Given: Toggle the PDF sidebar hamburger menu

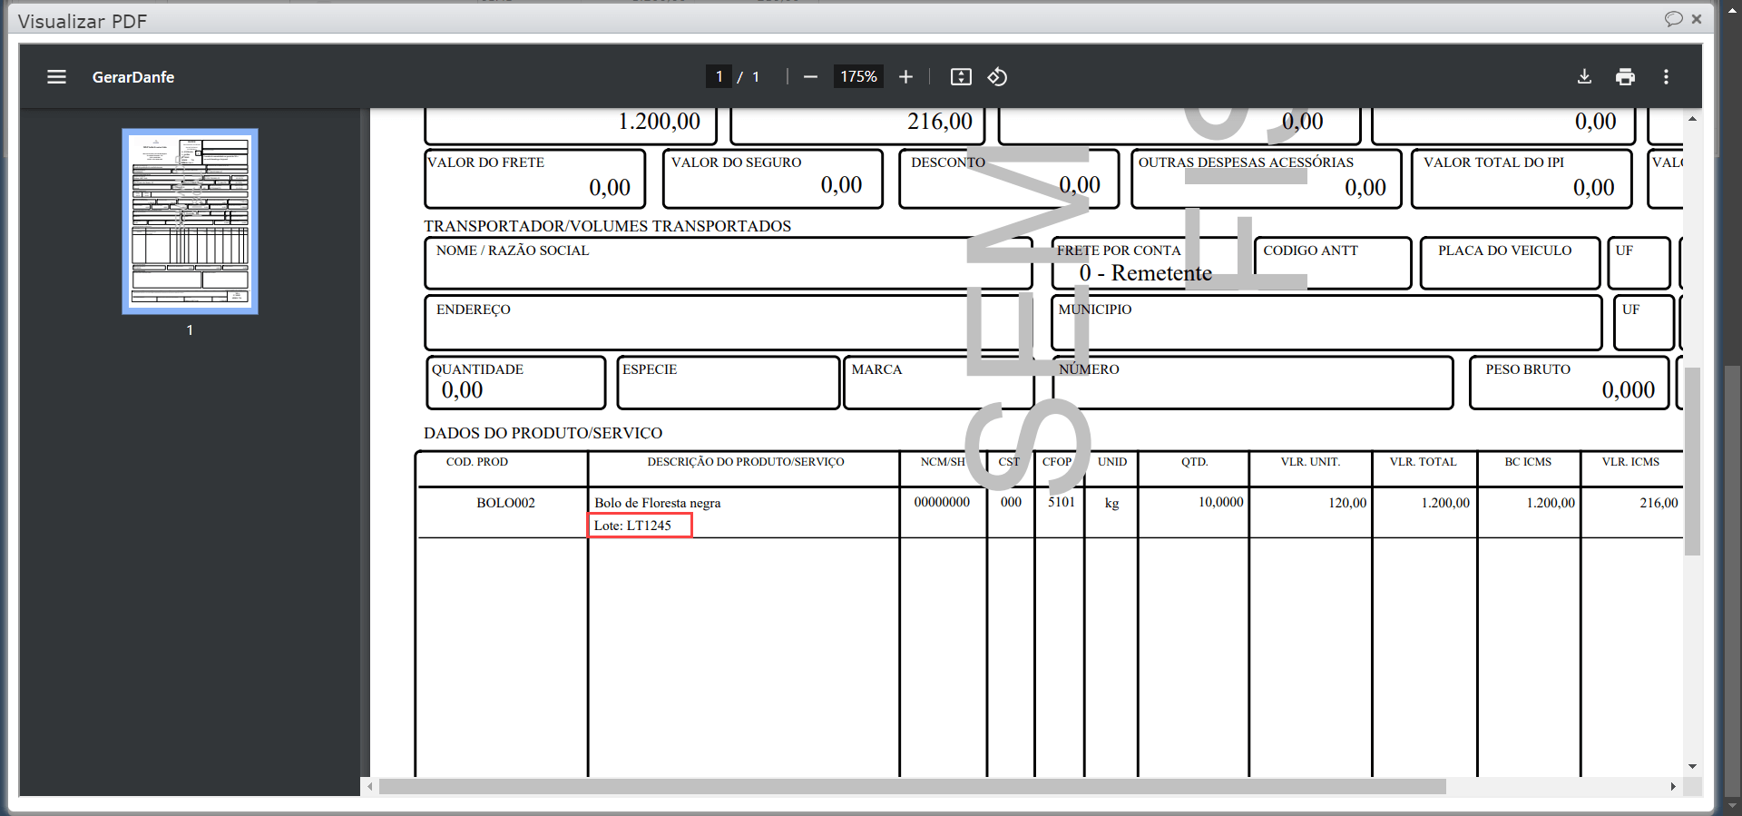Looking at the screenshot, I should pos(56,77).
